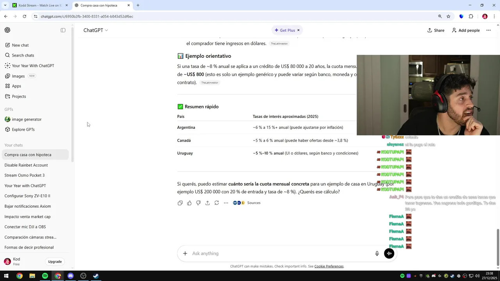Go back in the browser
The width and height of the screenshot is (500, 281).
tap(5, 16)
